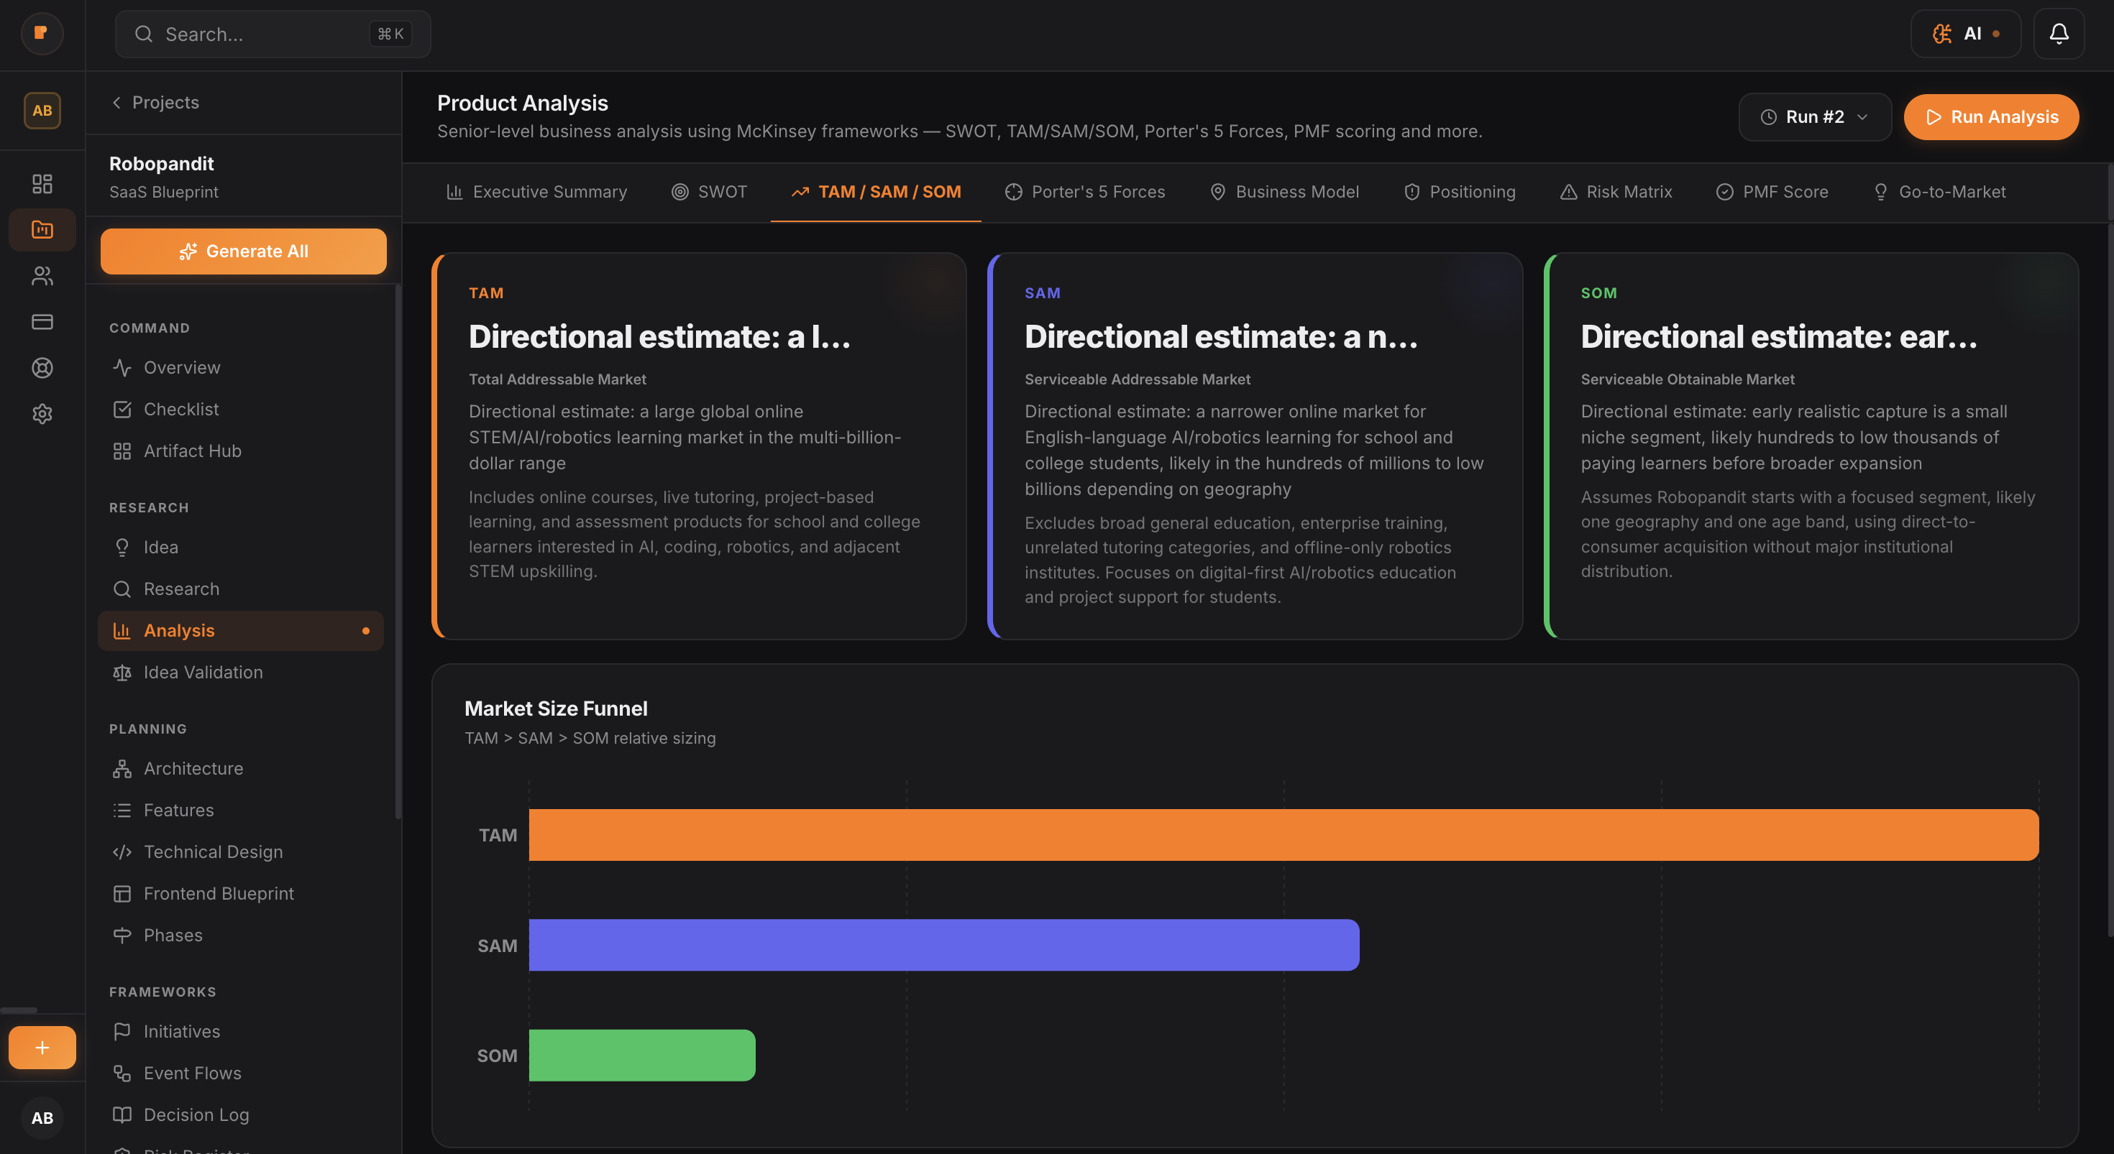Open the team members icon in left rail

42,276
